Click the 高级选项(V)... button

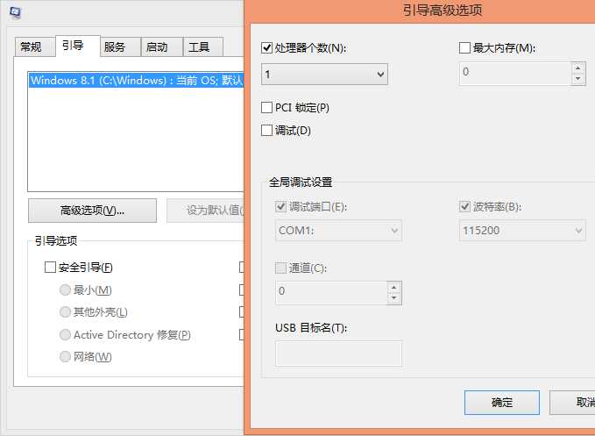[92, 211]
